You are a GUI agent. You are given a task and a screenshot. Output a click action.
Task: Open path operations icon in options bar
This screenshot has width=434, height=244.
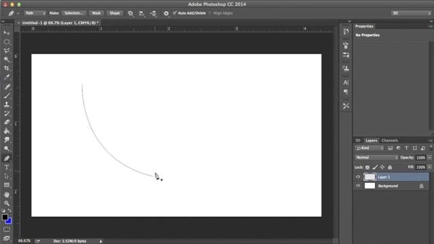130,13
